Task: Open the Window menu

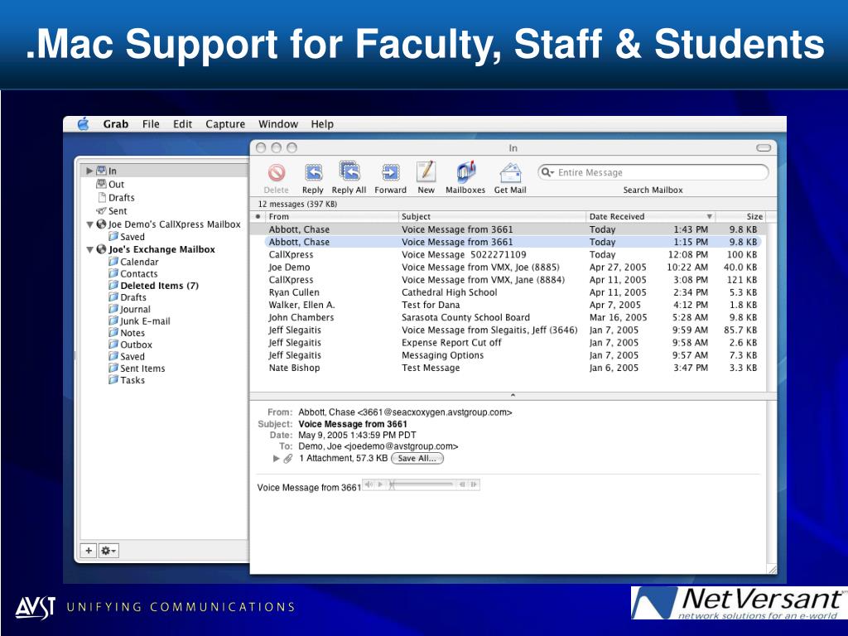Action: (278, 124)
